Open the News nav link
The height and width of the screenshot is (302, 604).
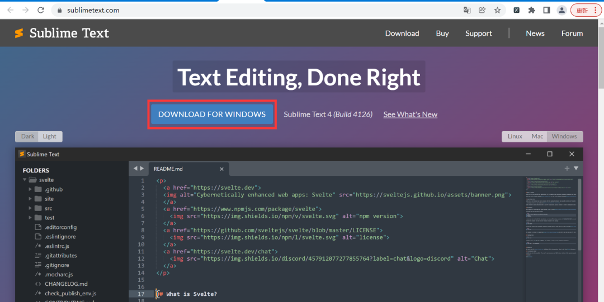(535, 33)
